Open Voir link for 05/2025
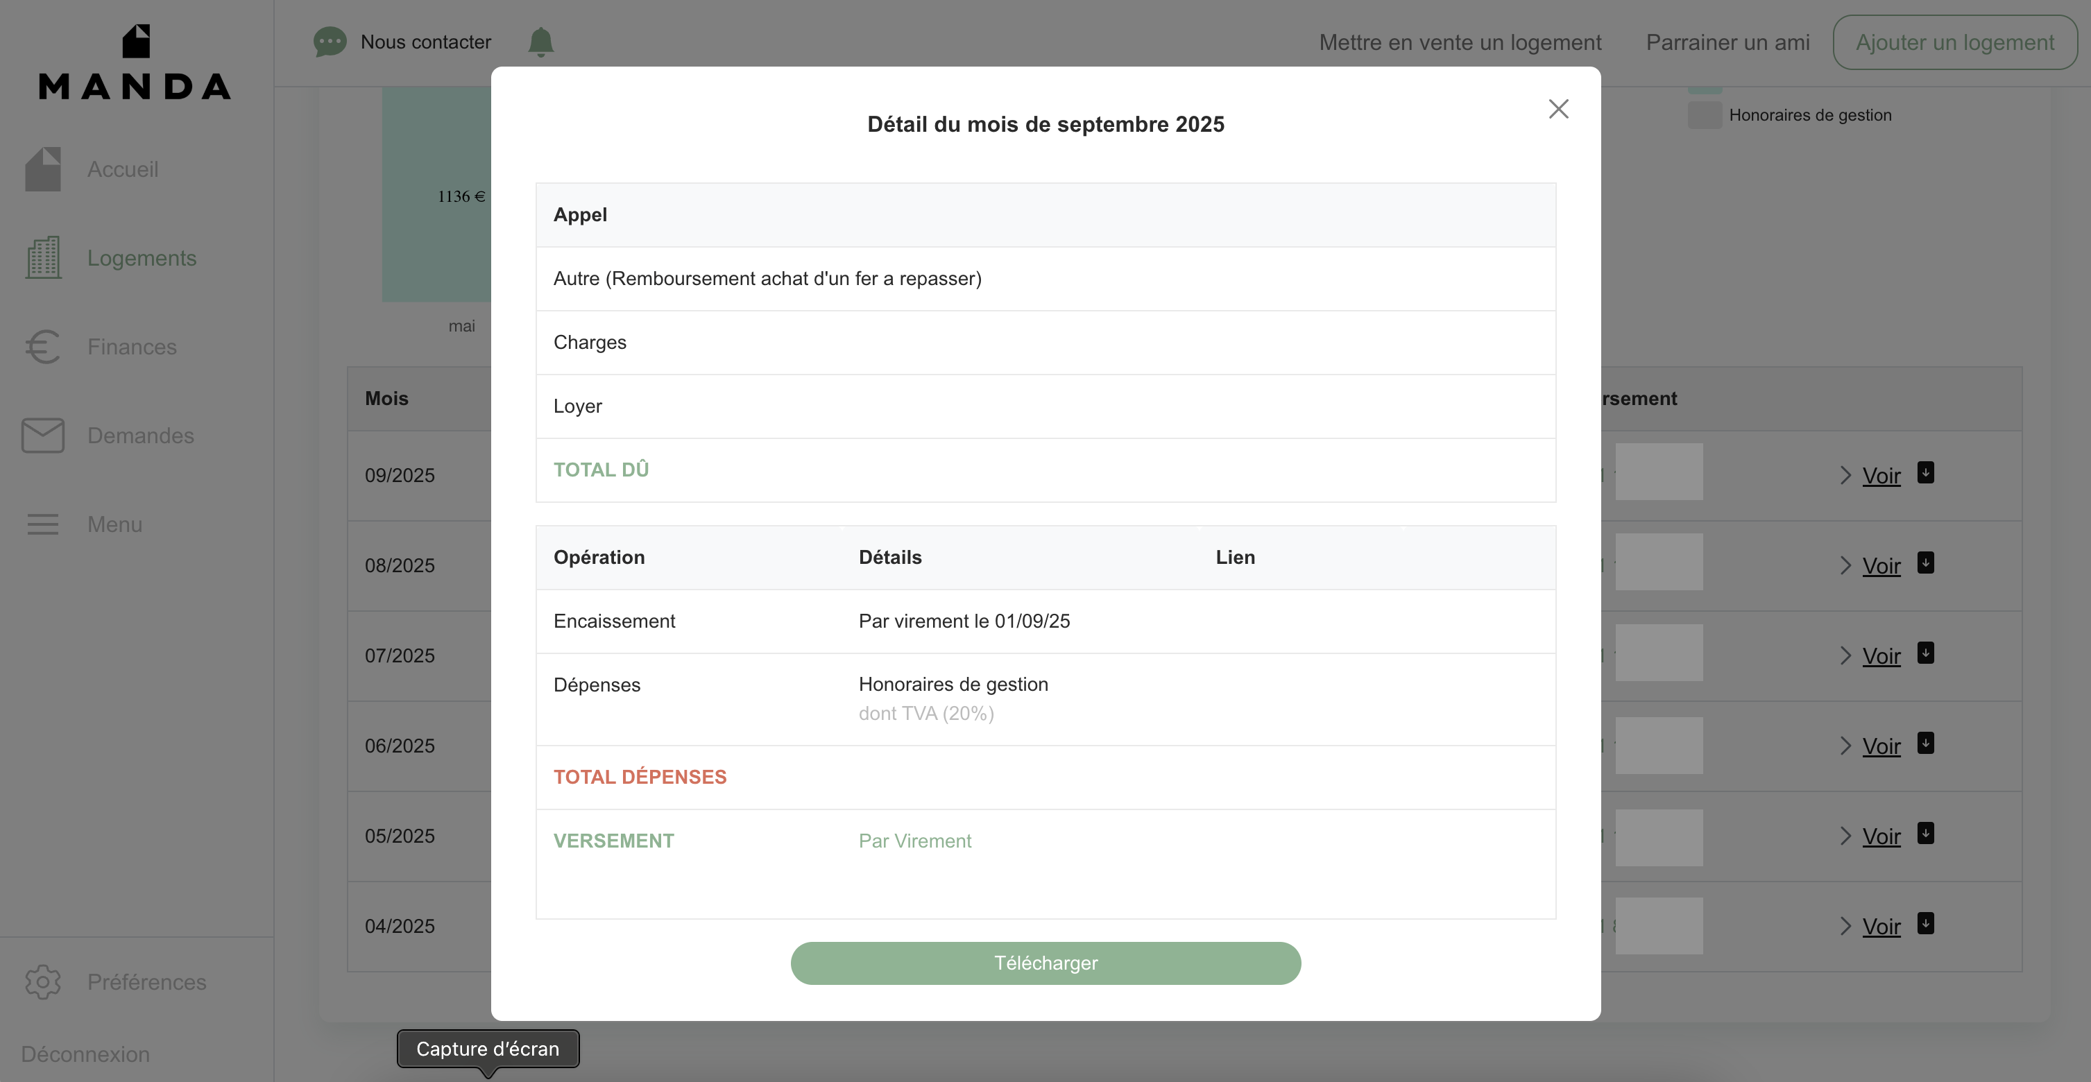 (1881, 836)
